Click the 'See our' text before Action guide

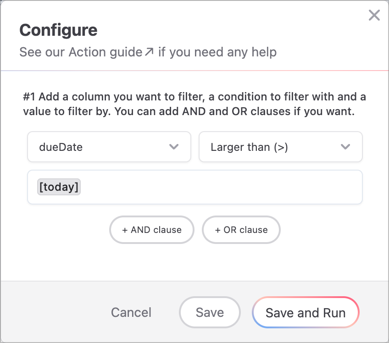click(x=42, y=52)
